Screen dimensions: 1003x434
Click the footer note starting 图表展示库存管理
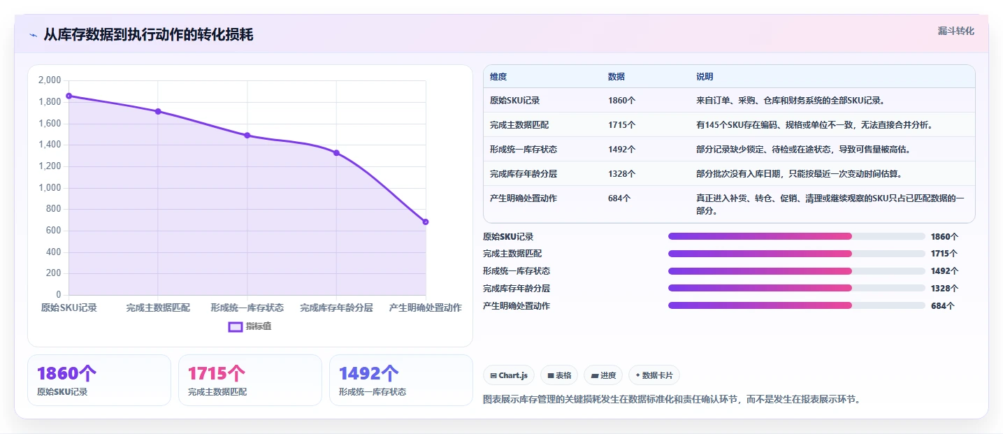(x=672, y=400)
